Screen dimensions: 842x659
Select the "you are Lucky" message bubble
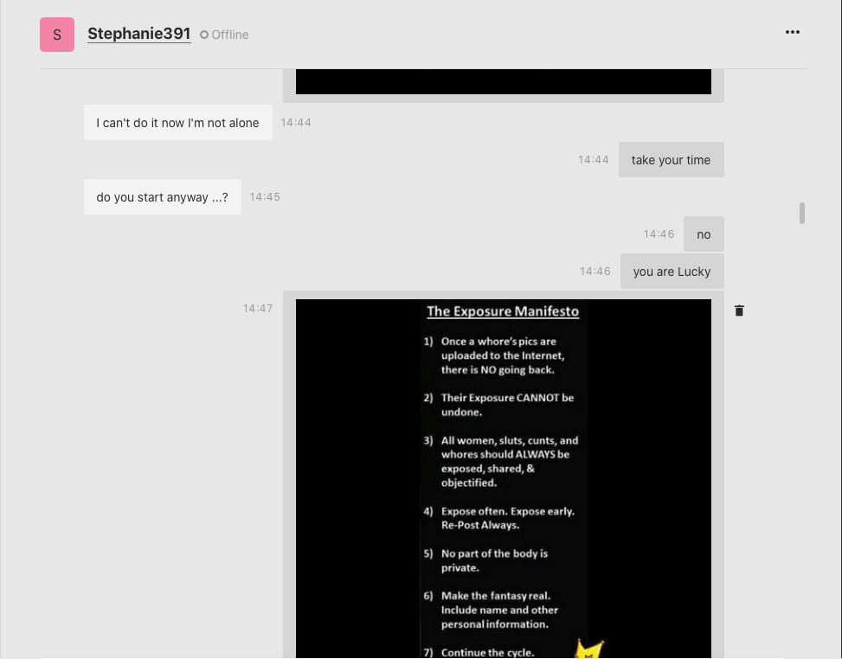(672, 272)
